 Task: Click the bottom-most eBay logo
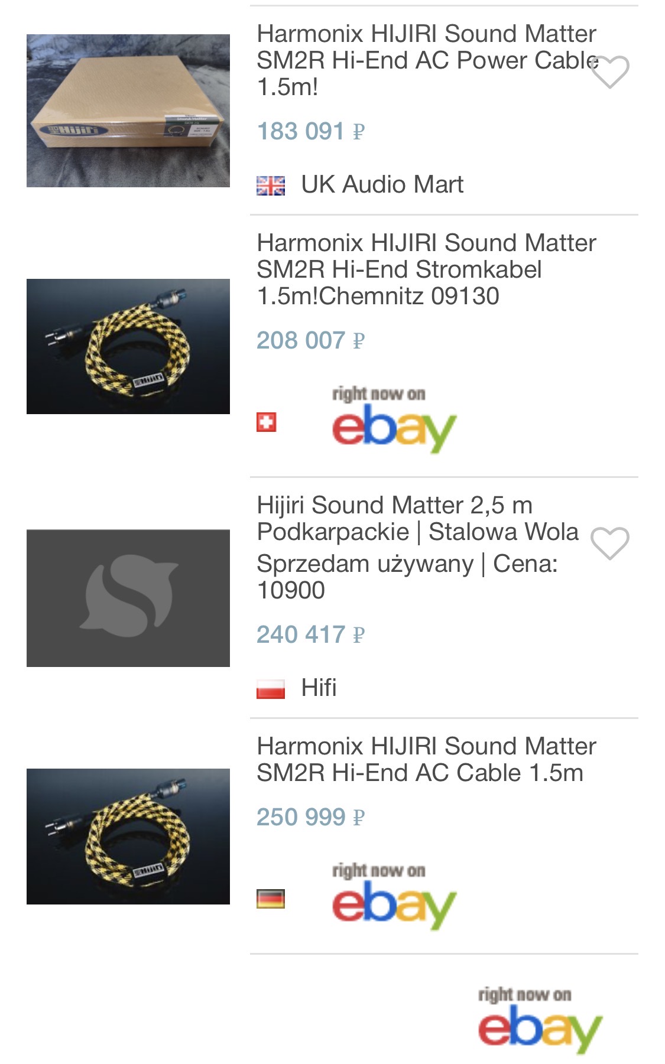click(x=540, y=1020)
